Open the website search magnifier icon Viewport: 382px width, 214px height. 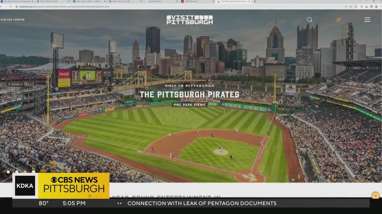click(310, 20)
